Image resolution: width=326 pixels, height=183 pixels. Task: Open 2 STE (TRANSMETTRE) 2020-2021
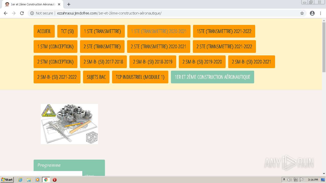pos(159,47)
